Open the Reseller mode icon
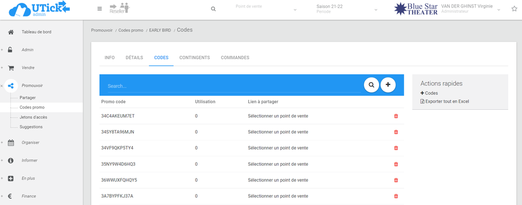Screen dimensions: 522x205 click(119, 9)
